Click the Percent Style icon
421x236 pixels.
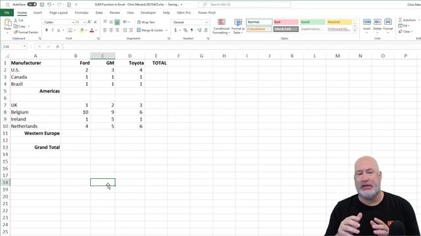(x=186, y=30)
